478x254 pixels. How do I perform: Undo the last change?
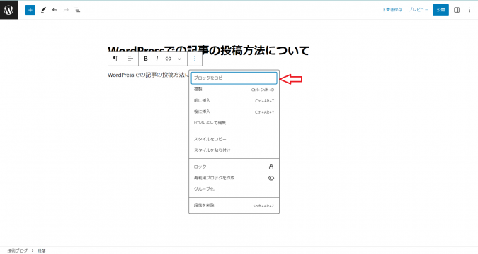(55, 10)
